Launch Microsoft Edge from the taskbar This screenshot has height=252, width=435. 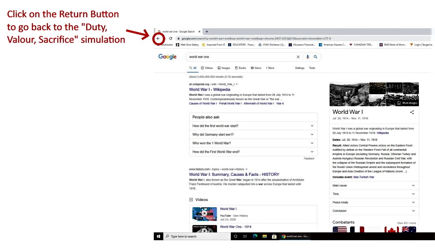pos(255,236)
